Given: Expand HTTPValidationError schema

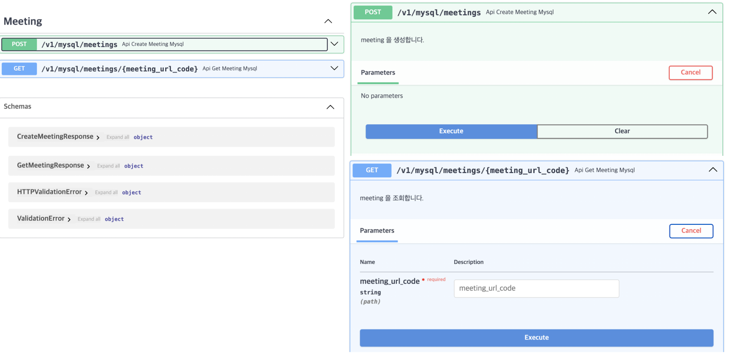Looking at the screenshot, I should coord(86,193).
